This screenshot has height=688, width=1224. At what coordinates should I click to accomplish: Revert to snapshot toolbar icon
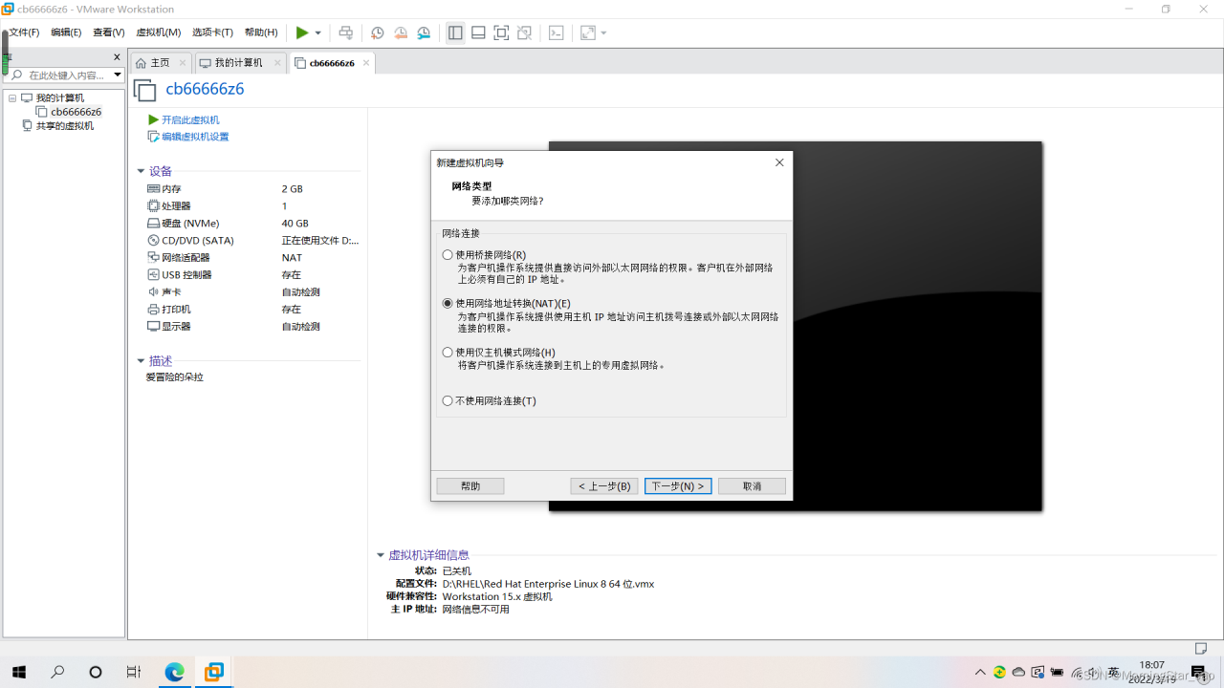tap(401, 32)
